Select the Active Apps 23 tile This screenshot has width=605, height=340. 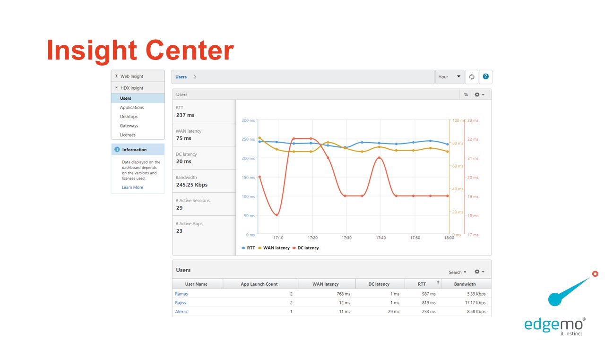[204, 227]
